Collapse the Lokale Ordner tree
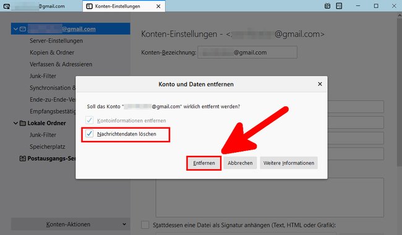Image resolution: width=402 pixels, height=235 pixels. [15, 123]
